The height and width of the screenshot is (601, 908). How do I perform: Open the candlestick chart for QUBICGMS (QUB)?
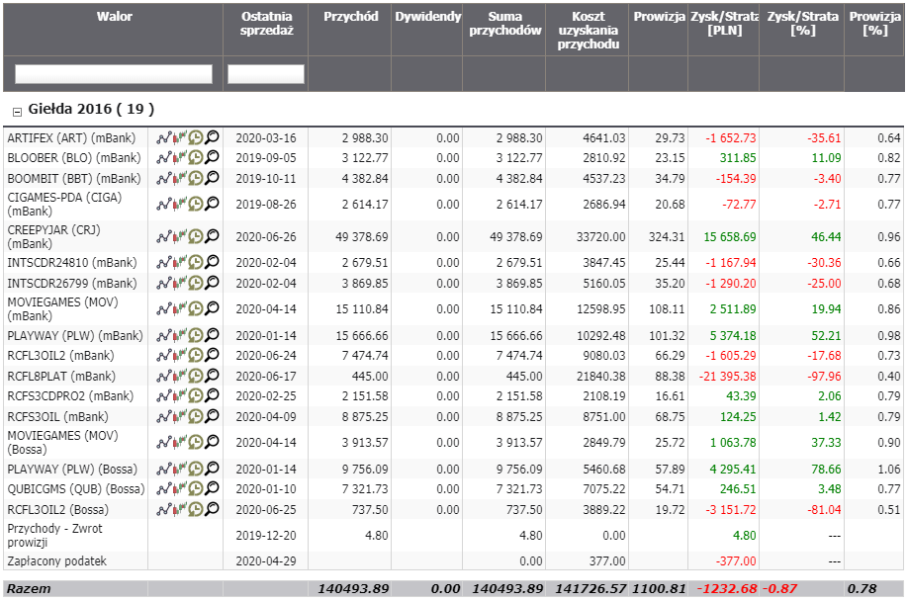pos(179,488)
